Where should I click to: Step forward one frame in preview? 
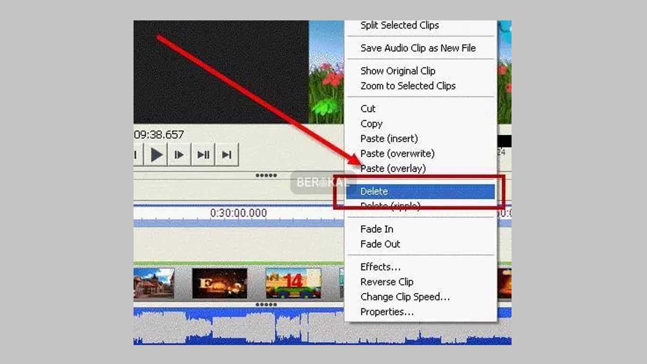[x=179, y=154]
